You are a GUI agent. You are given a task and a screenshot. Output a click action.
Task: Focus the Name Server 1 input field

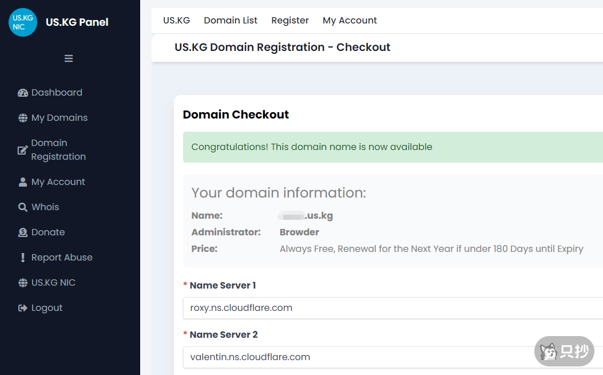tap(392, 308)
